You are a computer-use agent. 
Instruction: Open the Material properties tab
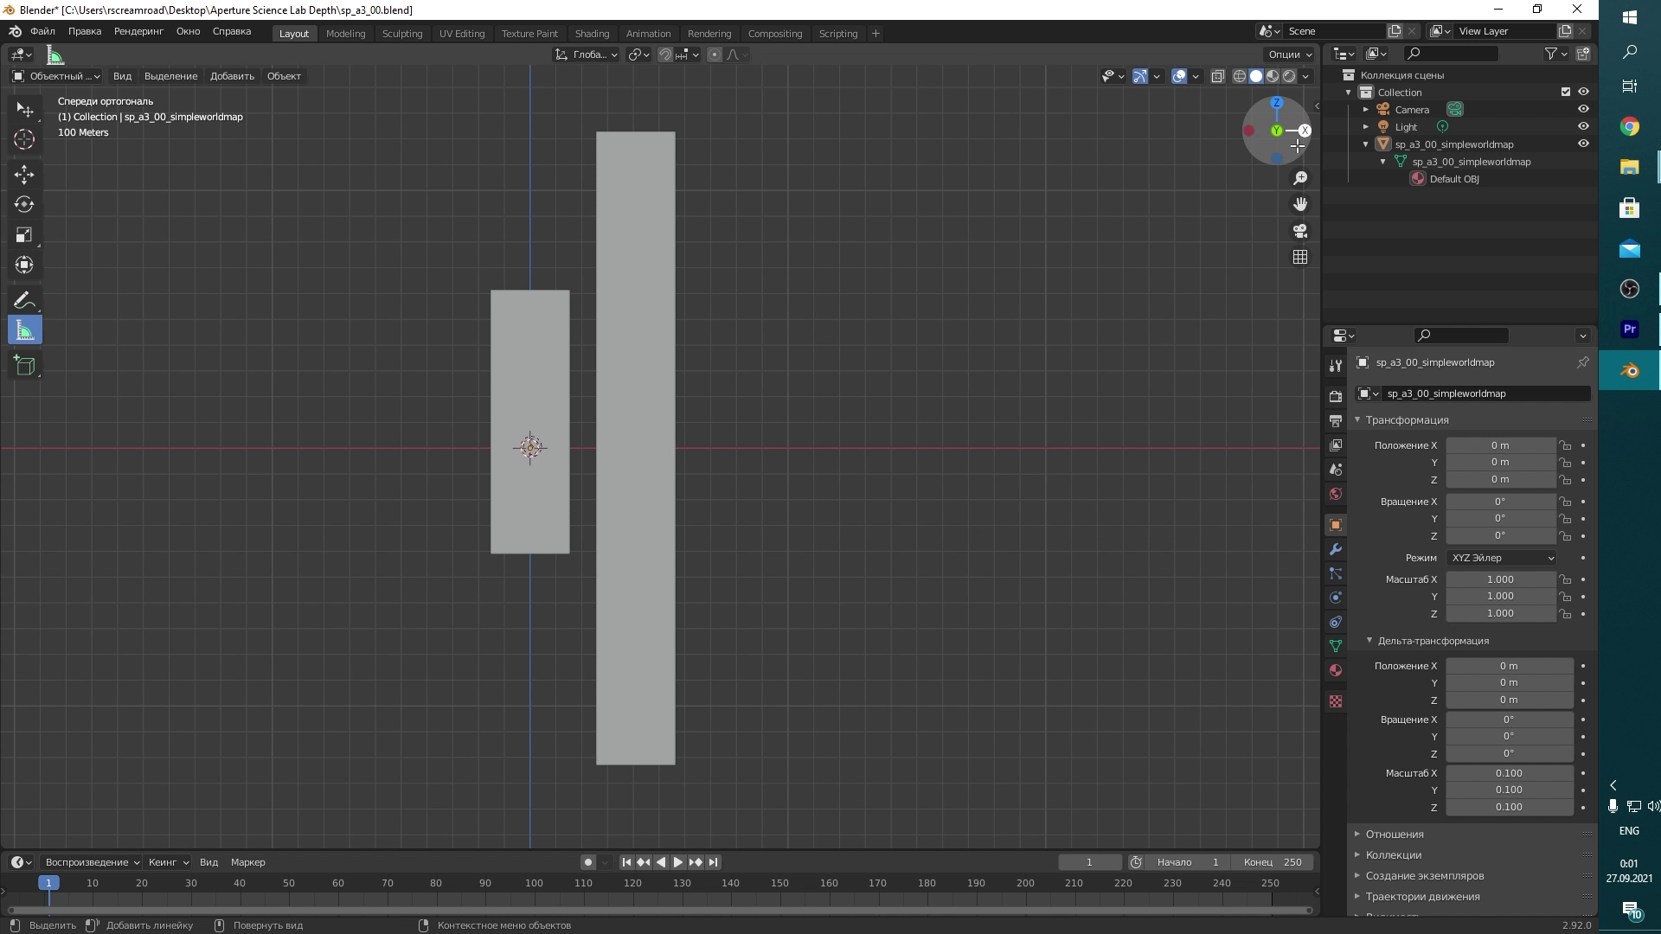click(1336, 670)
